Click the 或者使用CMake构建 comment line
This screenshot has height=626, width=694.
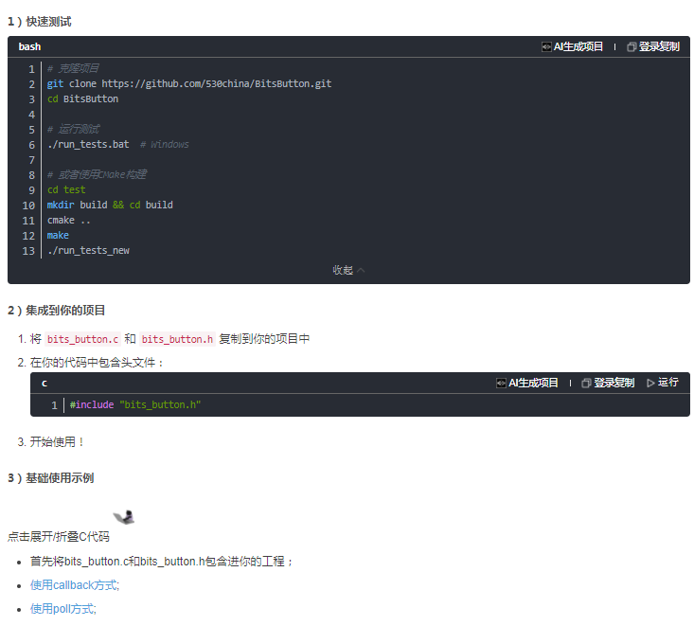point(97,174)
